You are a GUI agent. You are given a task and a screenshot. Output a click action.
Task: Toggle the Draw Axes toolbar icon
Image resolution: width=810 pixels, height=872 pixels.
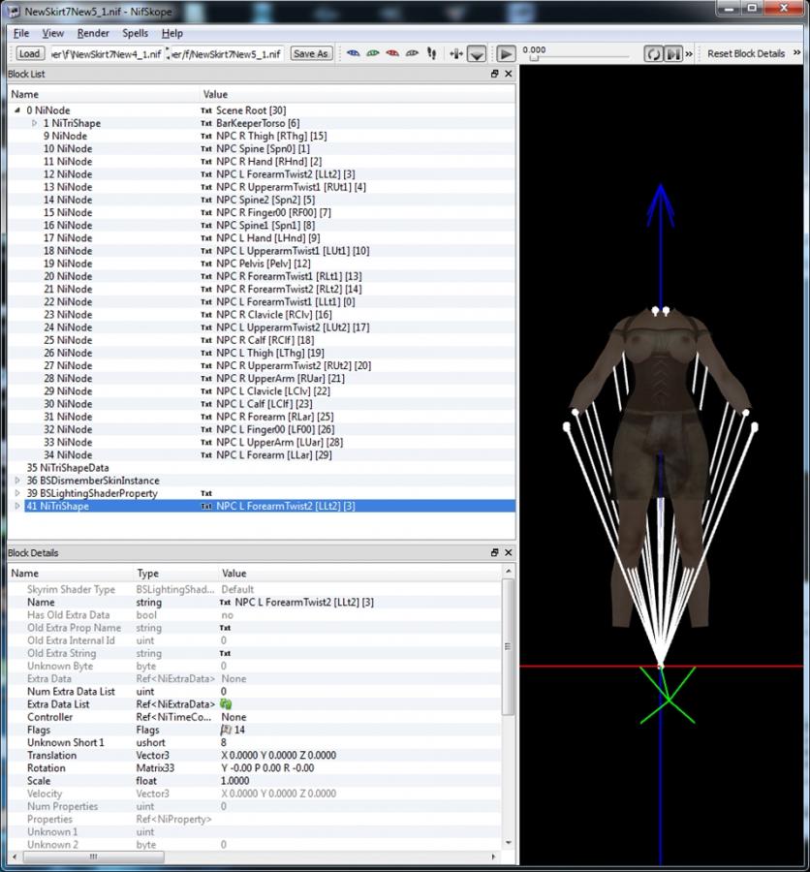click(x=456, y=53)
